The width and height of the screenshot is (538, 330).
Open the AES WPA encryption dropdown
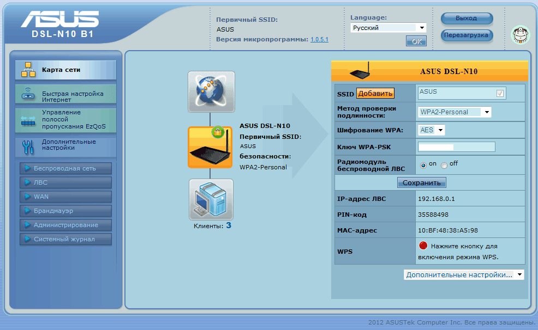(x=432, y=130)
